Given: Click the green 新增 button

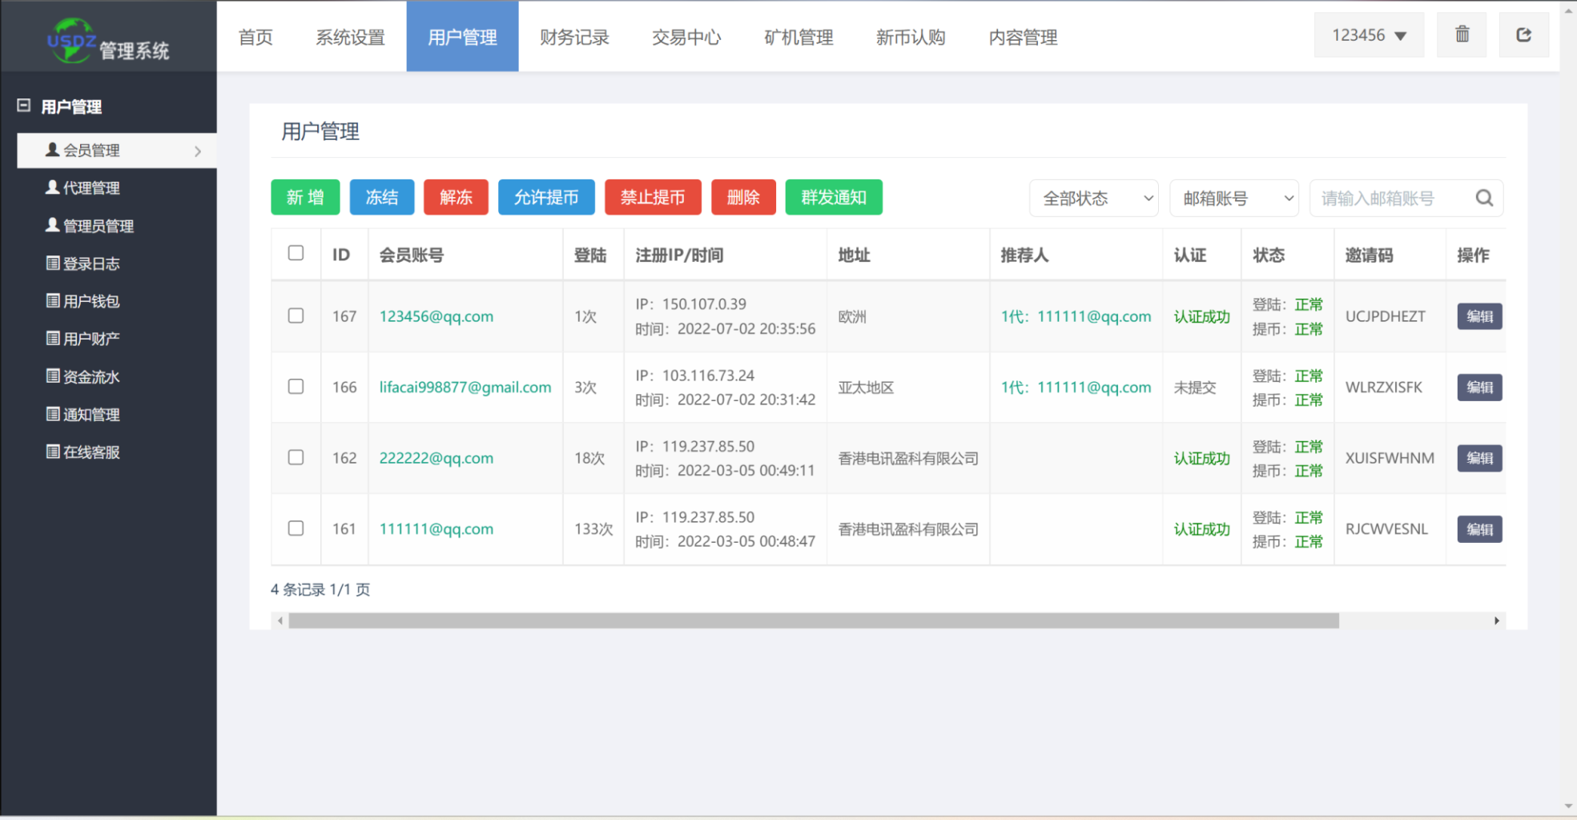Looking at the screenshot, I should tap(305, 197).
